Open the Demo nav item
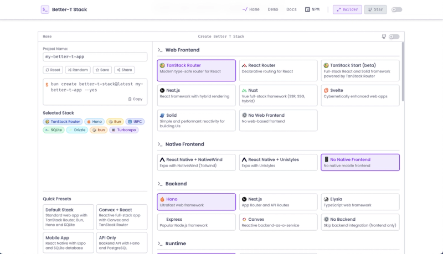 [x=273, y=9]
